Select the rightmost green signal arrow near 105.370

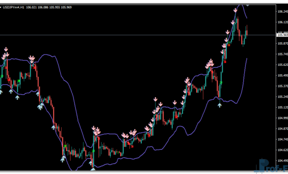[221, 82]
